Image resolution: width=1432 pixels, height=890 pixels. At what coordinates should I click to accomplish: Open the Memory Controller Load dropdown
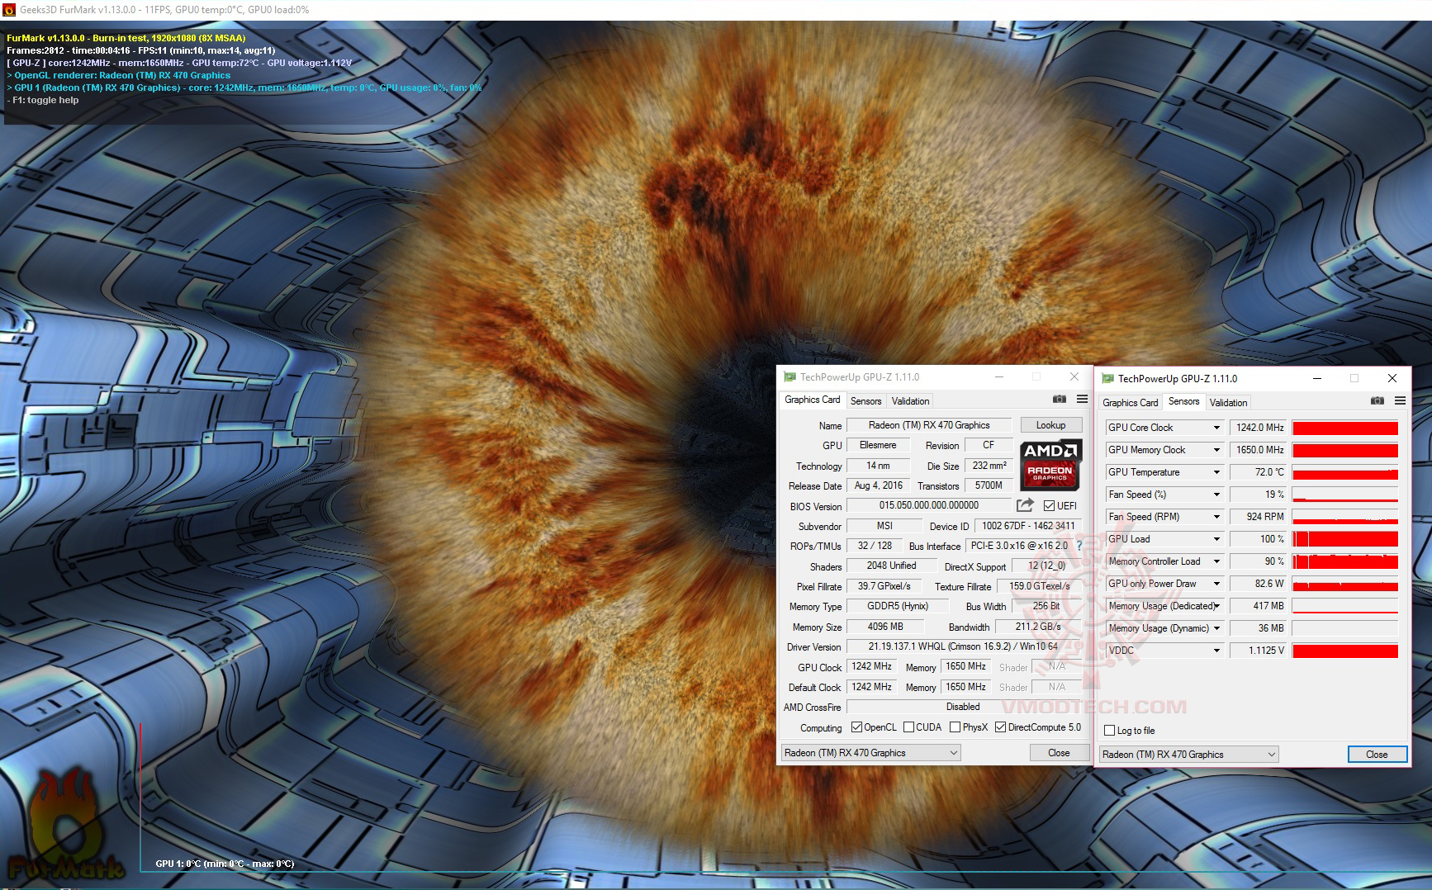coord(1216,561)
